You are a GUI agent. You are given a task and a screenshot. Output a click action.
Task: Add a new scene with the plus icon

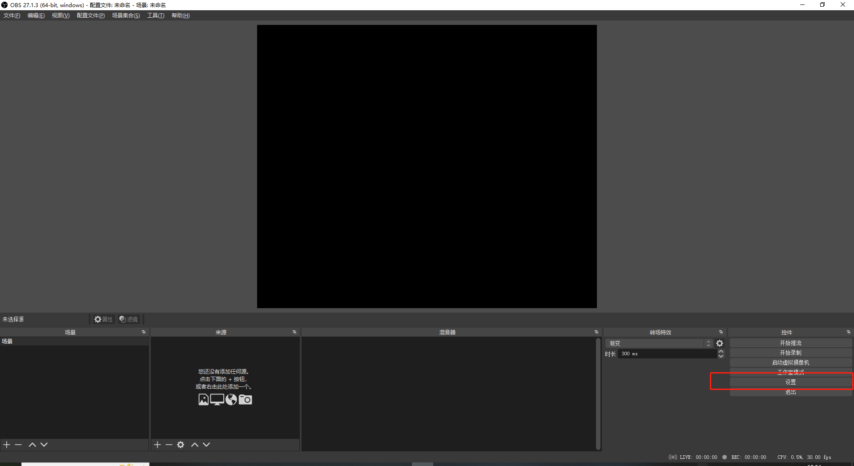point(7,445)
